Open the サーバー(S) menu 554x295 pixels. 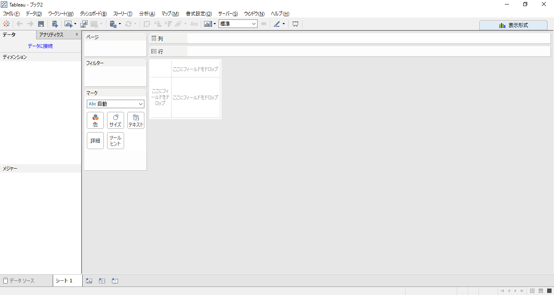[228, 14]
